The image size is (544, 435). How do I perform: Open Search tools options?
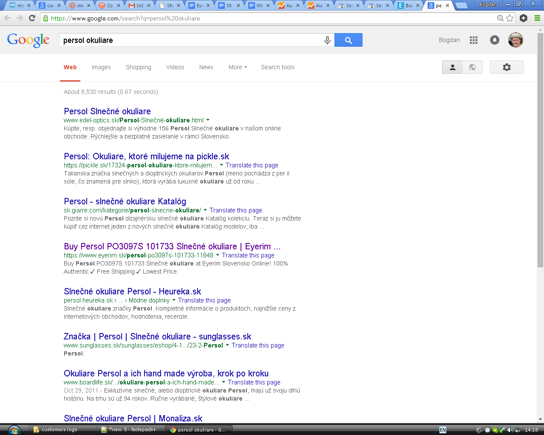278,67
